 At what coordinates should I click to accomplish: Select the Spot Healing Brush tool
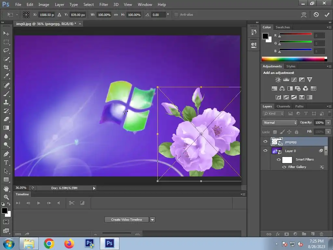(6, 85)
